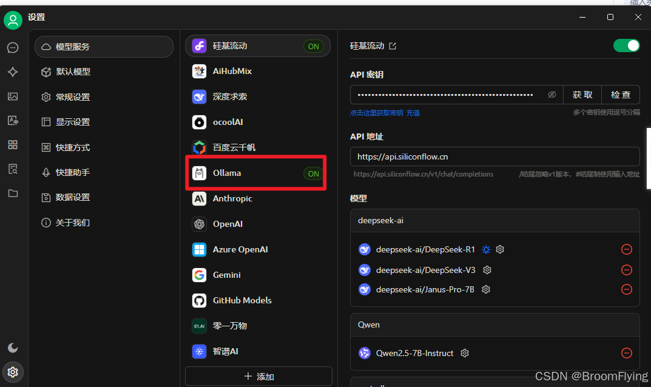The image size is (651, 387).
Task: Remove the deepseek-ai/DeepSeek-V3 model
Action: 627,270
